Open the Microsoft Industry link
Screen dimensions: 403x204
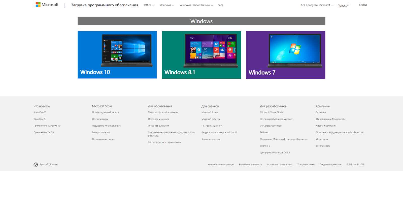point(211,119)
